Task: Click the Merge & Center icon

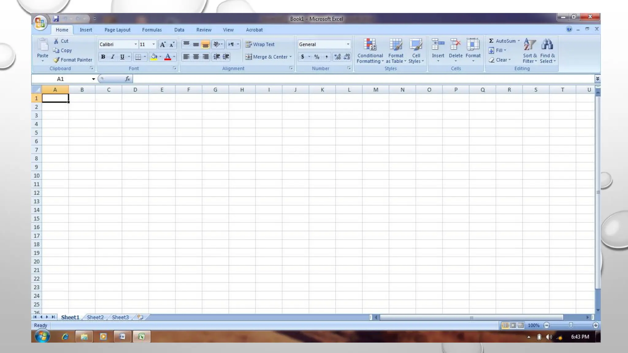Action: pos(248,57)
